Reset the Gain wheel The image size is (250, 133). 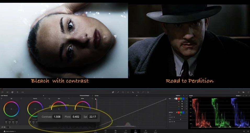(x=69, y=99)
